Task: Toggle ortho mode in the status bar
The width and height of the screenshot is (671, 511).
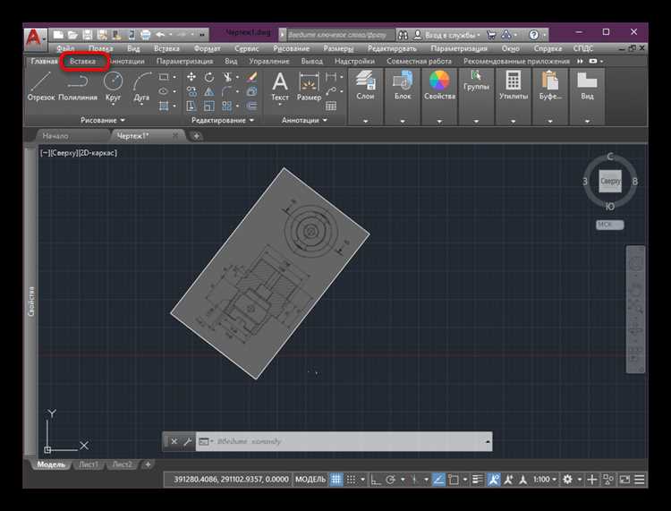Action: 375,480
